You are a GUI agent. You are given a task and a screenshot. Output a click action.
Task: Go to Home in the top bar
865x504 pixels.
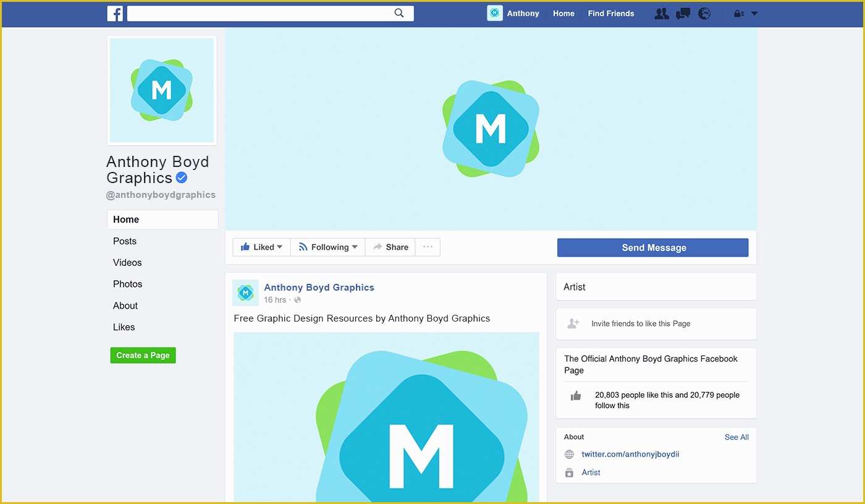point(563,14)
